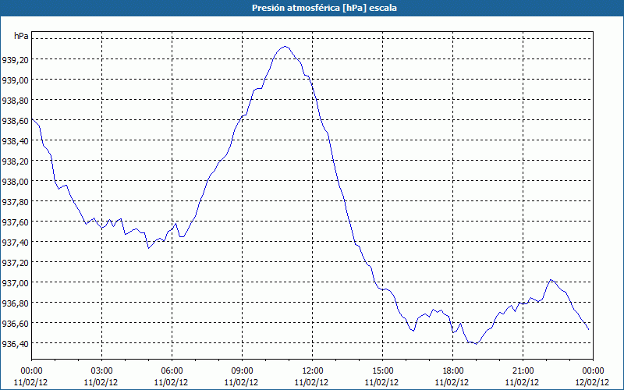Click the 12/02/12 date label
Screen dimensions: 624x390
(x=592, y=382)
